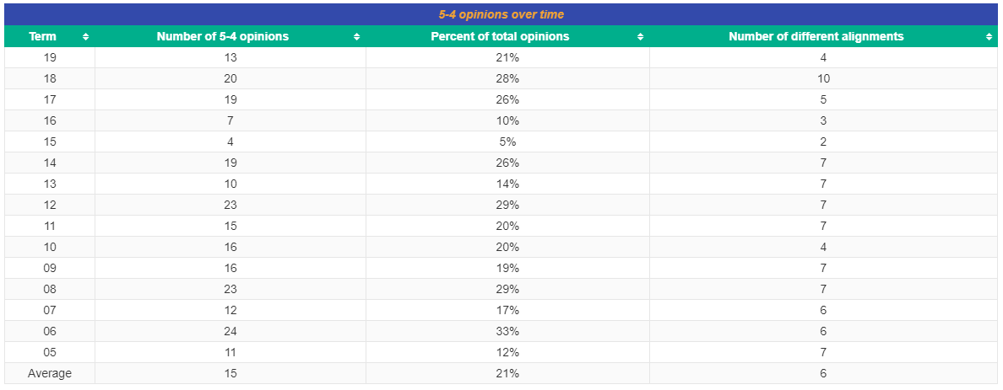This screenshot has height=390, width=1003.
Task: Select the term 05 cell
Action: [50, 352]
